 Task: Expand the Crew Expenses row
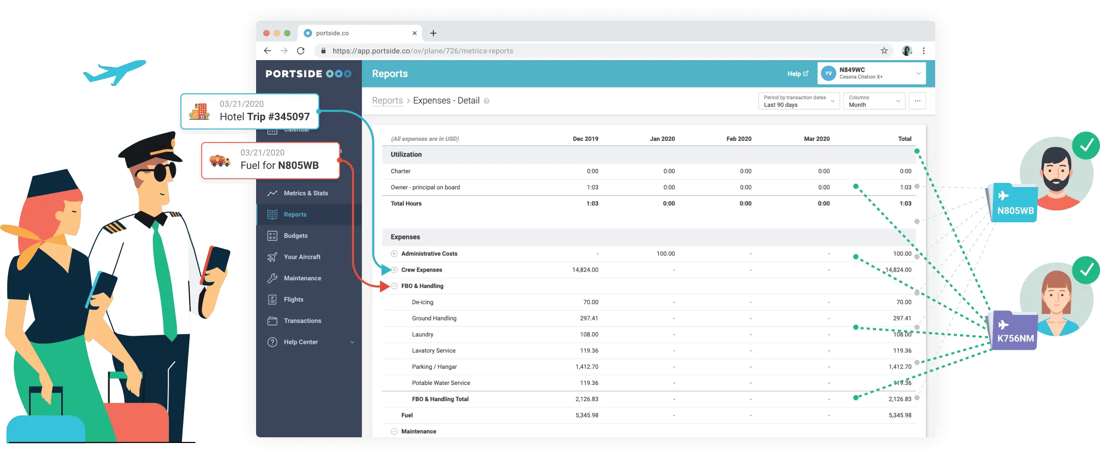394,270
